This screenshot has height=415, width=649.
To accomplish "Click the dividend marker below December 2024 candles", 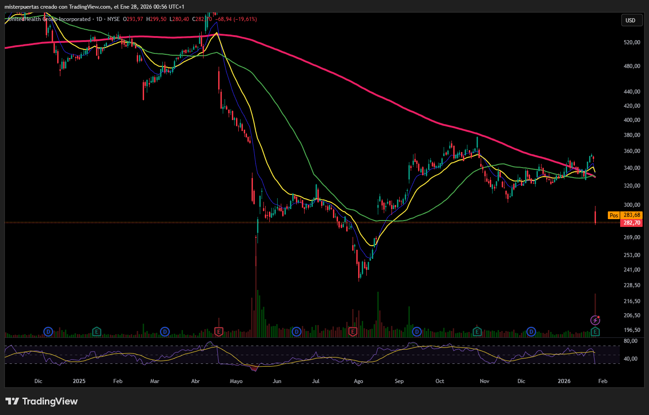I will tap(48, 332).
